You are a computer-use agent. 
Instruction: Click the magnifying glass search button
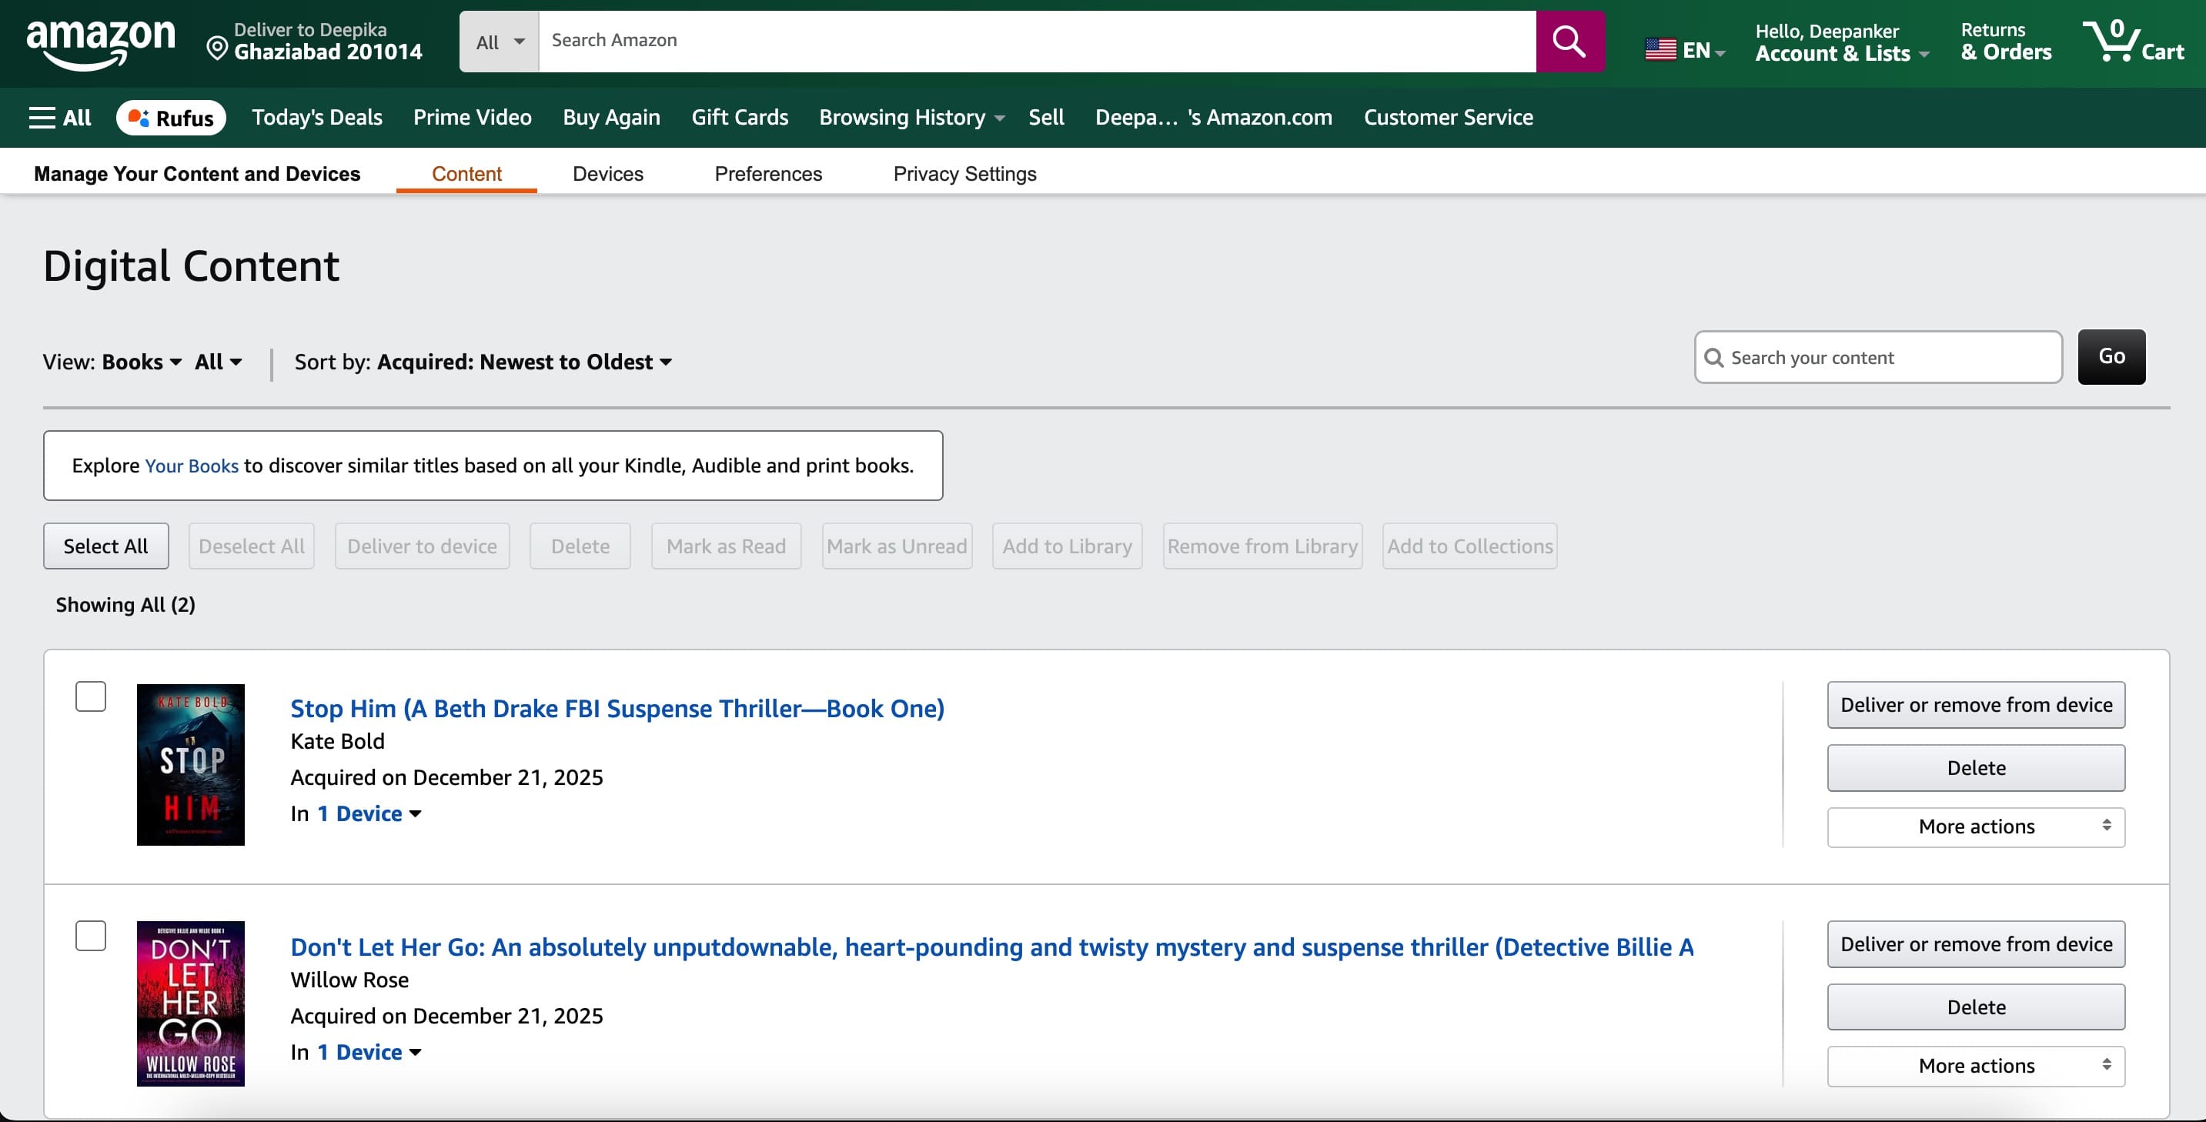1569,41
